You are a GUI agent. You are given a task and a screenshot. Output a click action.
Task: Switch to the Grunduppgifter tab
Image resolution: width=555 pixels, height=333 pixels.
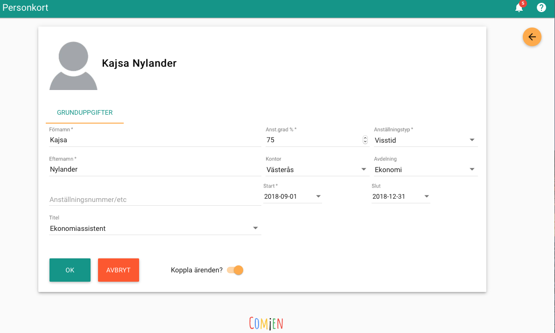click(x=84, y=112)
